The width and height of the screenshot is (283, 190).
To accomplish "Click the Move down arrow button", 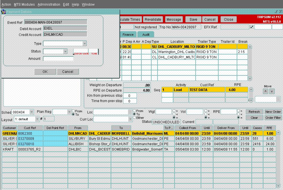I will (x=272, y=91).
